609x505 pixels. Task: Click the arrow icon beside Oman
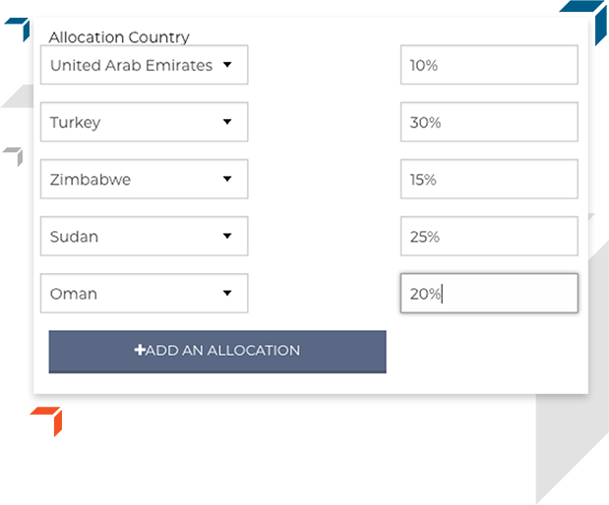point(227,293)
